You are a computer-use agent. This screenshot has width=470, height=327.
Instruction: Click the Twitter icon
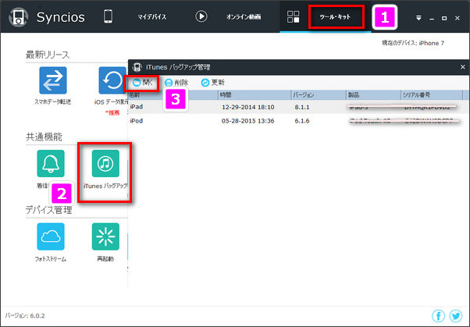point(456,315)
